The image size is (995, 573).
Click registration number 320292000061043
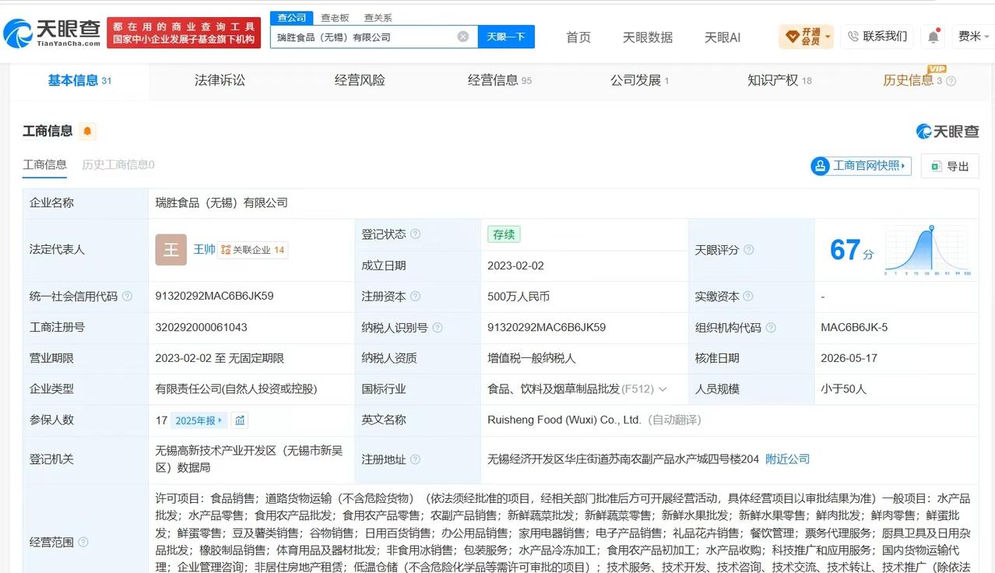click(201, 327)
